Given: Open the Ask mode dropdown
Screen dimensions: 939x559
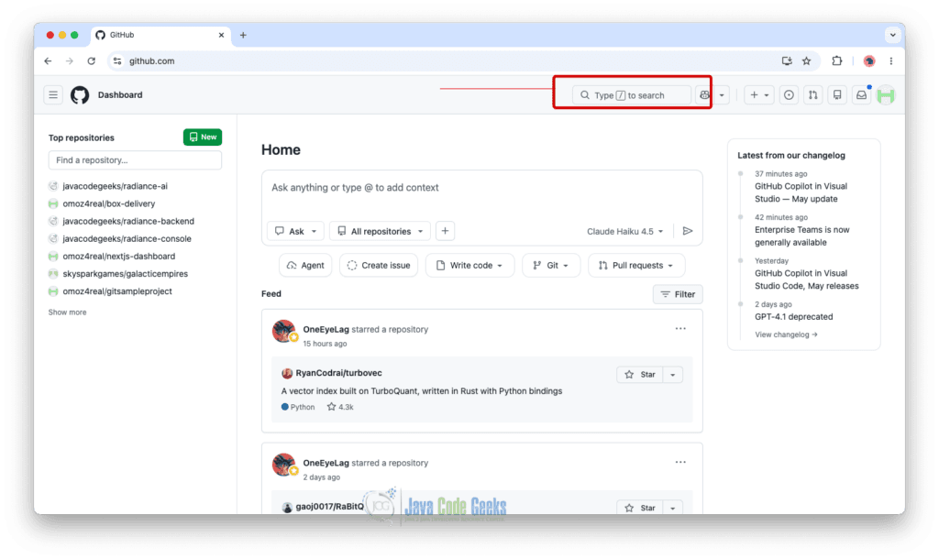Looking at the screenshot, I should click(295, 231).
